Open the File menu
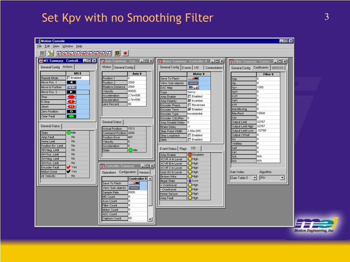The image size is (350, 262). coord(39,46)
